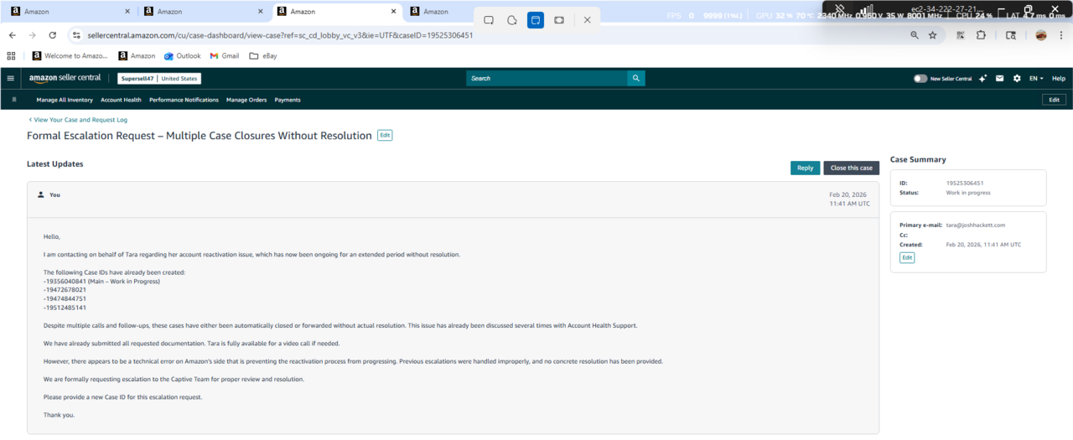The image size is (1073, 440).
Task: Close the active Amazon tab
Action: (x=394, y=12)
